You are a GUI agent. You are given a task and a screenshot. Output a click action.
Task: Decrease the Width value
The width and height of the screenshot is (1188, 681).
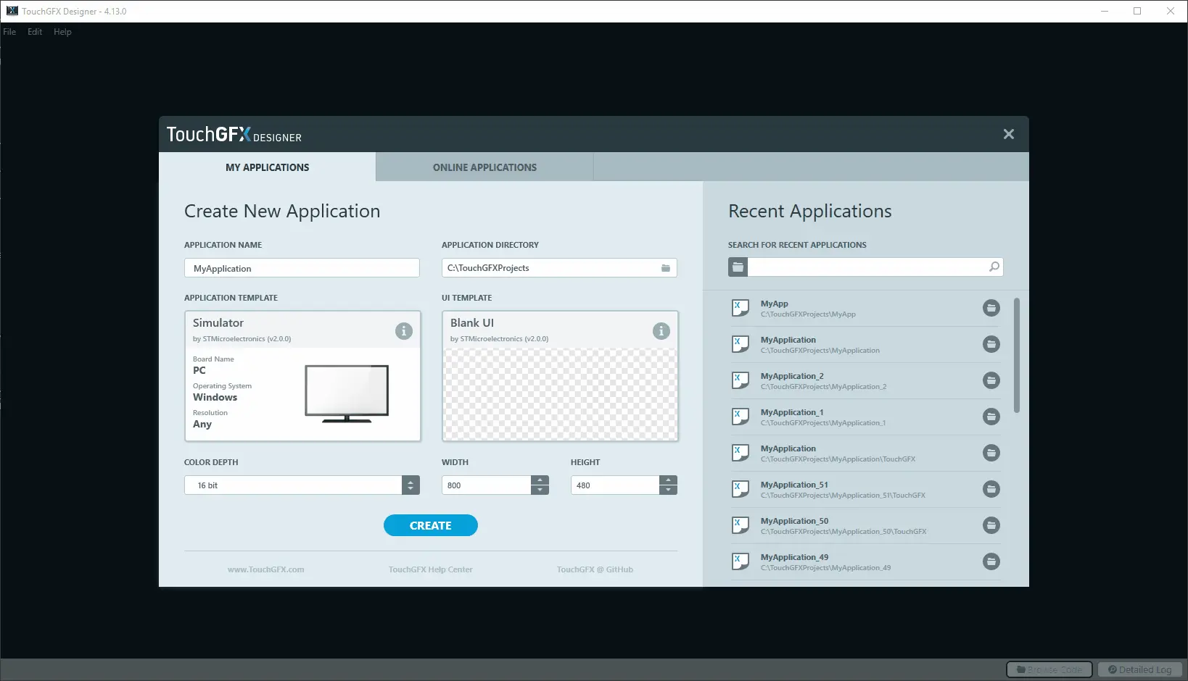coord(540,490)
